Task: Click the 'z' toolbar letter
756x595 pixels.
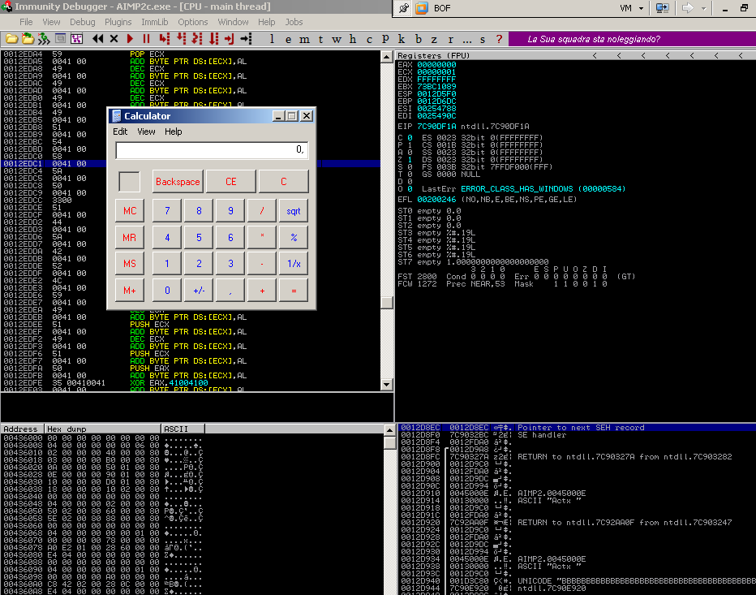Action: (x=434, y=39)
